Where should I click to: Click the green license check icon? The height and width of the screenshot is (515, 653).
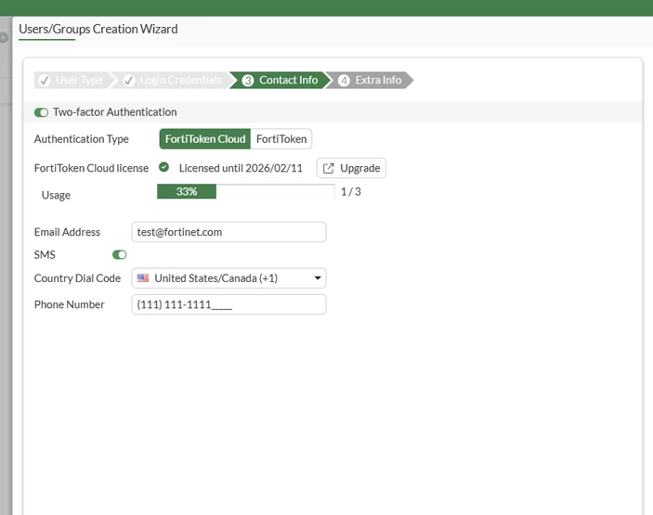[x=164, y=167]
